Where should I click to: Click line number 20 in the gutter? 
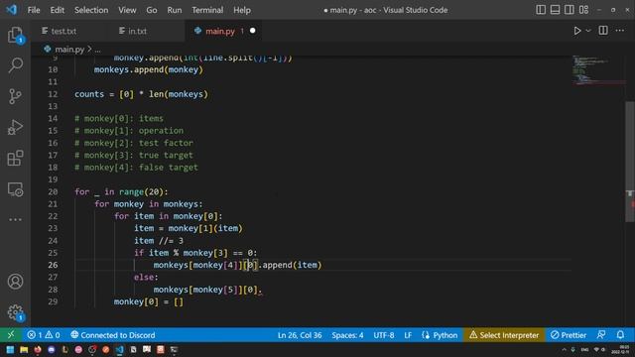(x=53, y=191)
